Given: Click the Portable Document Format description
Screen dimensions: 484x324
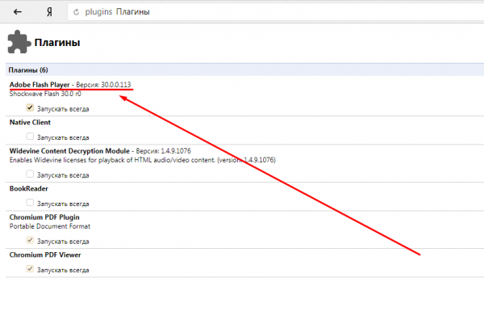Looking at the screenshot, I should tap(50, 226).
